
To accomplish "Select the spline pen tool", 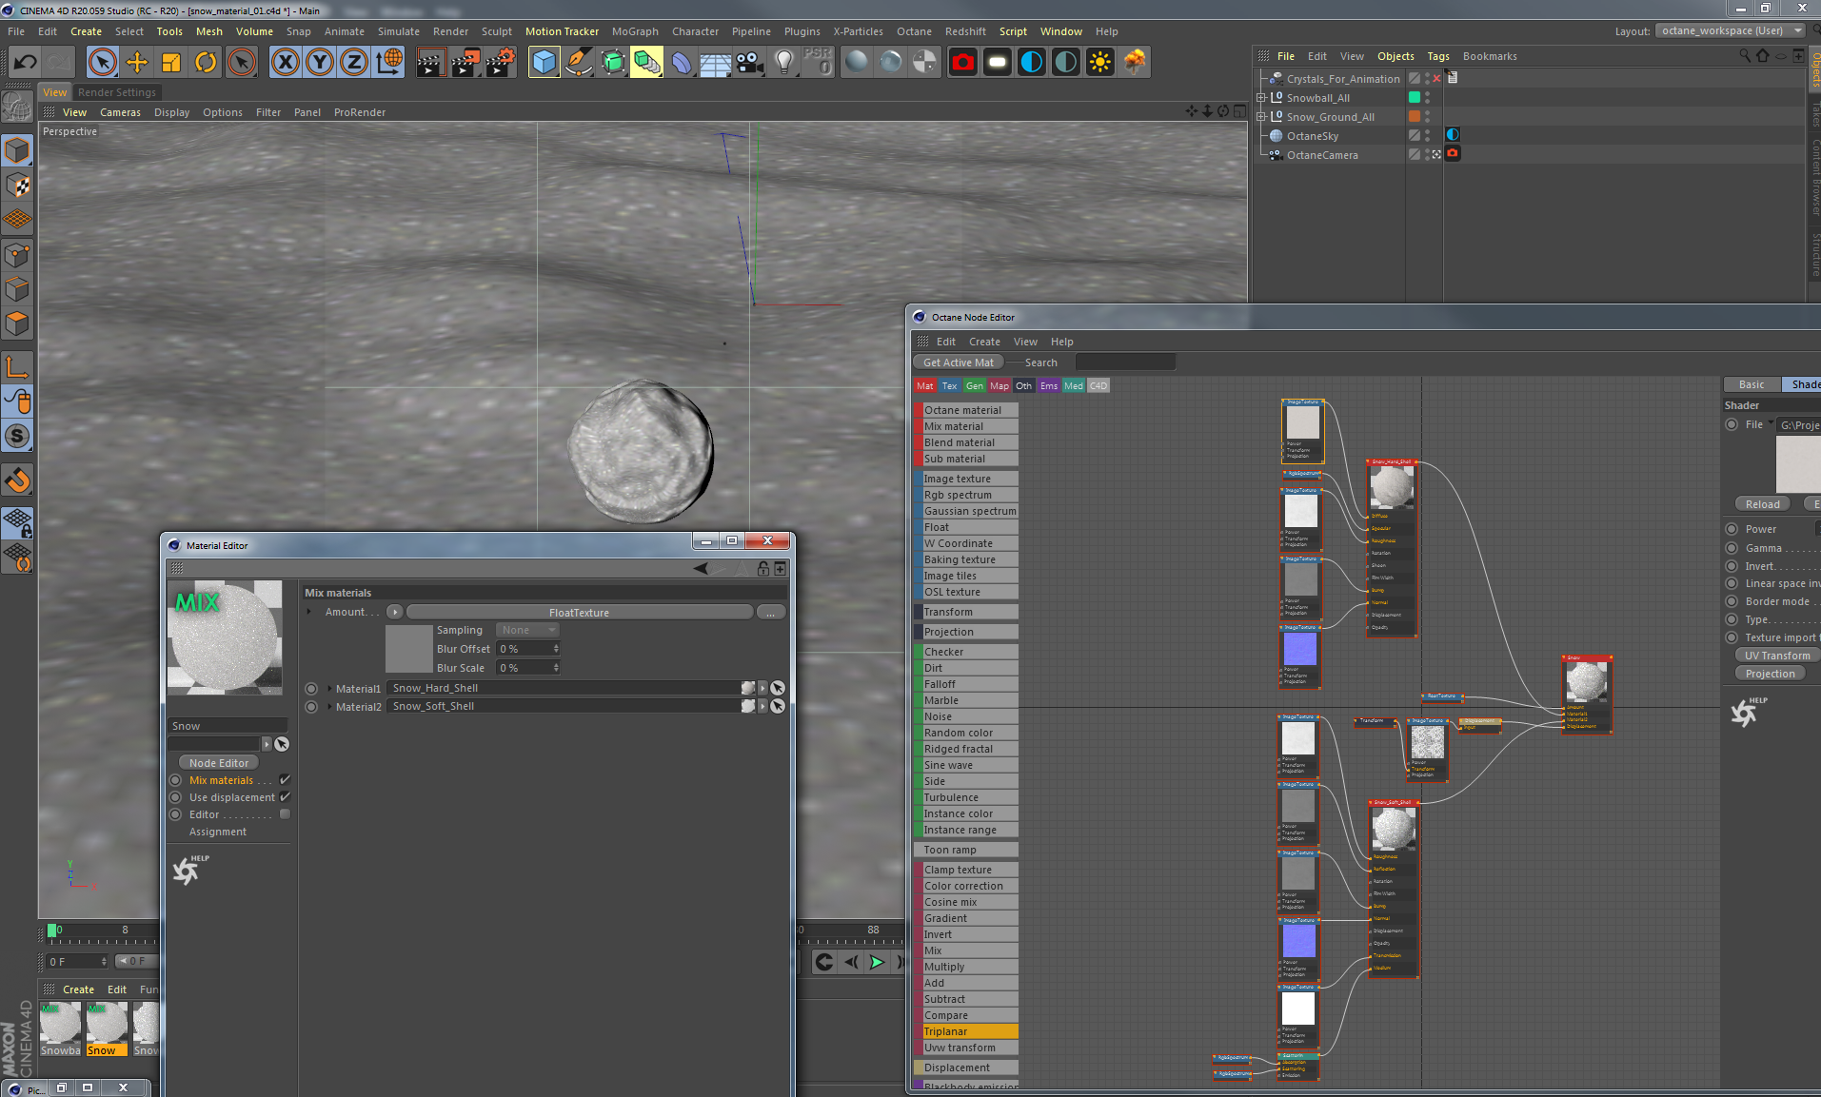I will (578, 62).
